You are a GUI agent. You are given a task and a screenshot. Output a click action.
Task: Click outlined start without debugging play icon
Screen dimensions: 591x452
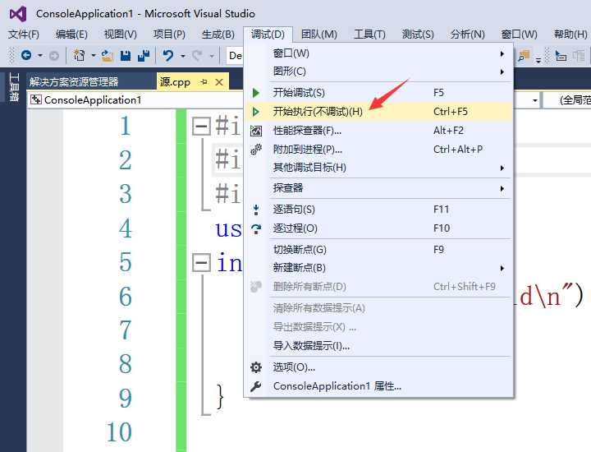pyautogui.click(x=256, y=111)
